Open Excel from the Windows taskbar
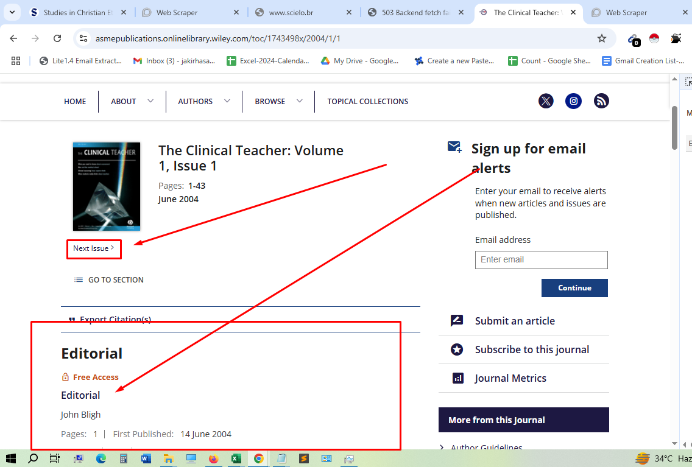This screenshot has width=692, height=467. tap(236, 458)
